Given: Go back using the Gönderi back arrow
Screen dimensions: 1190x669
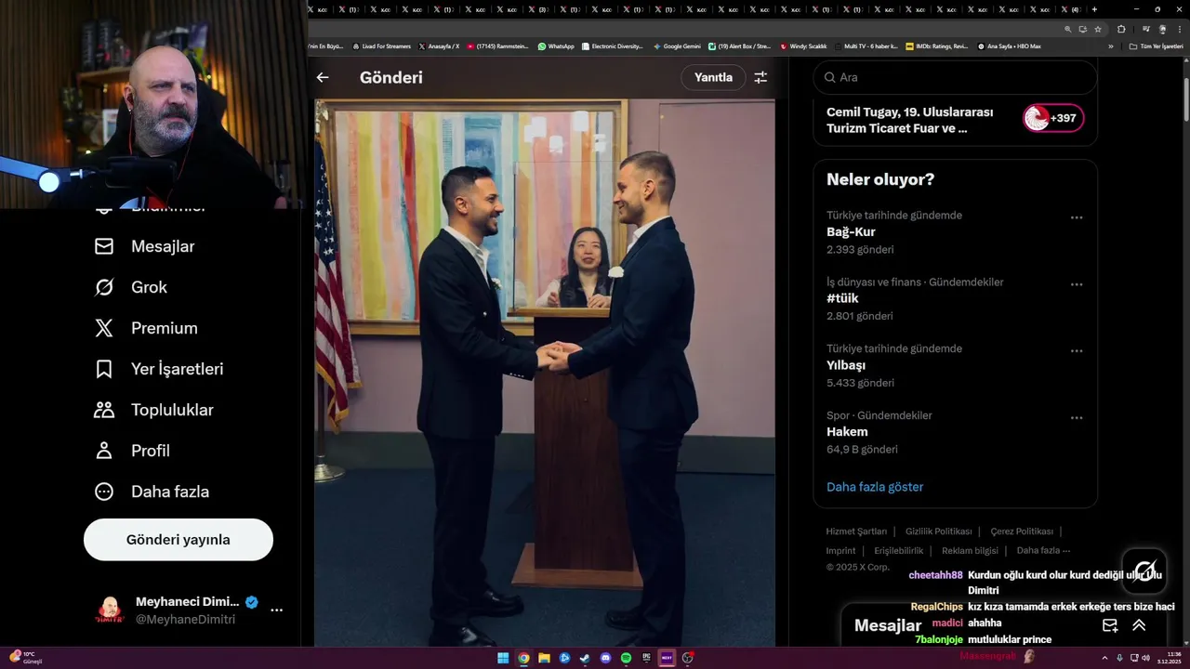Looking at the screenshot, I should [x=323, y=77].
